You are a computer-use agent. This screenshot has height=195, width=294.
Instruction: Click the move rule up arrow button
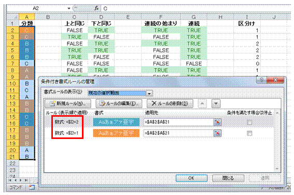pos(202,104)
